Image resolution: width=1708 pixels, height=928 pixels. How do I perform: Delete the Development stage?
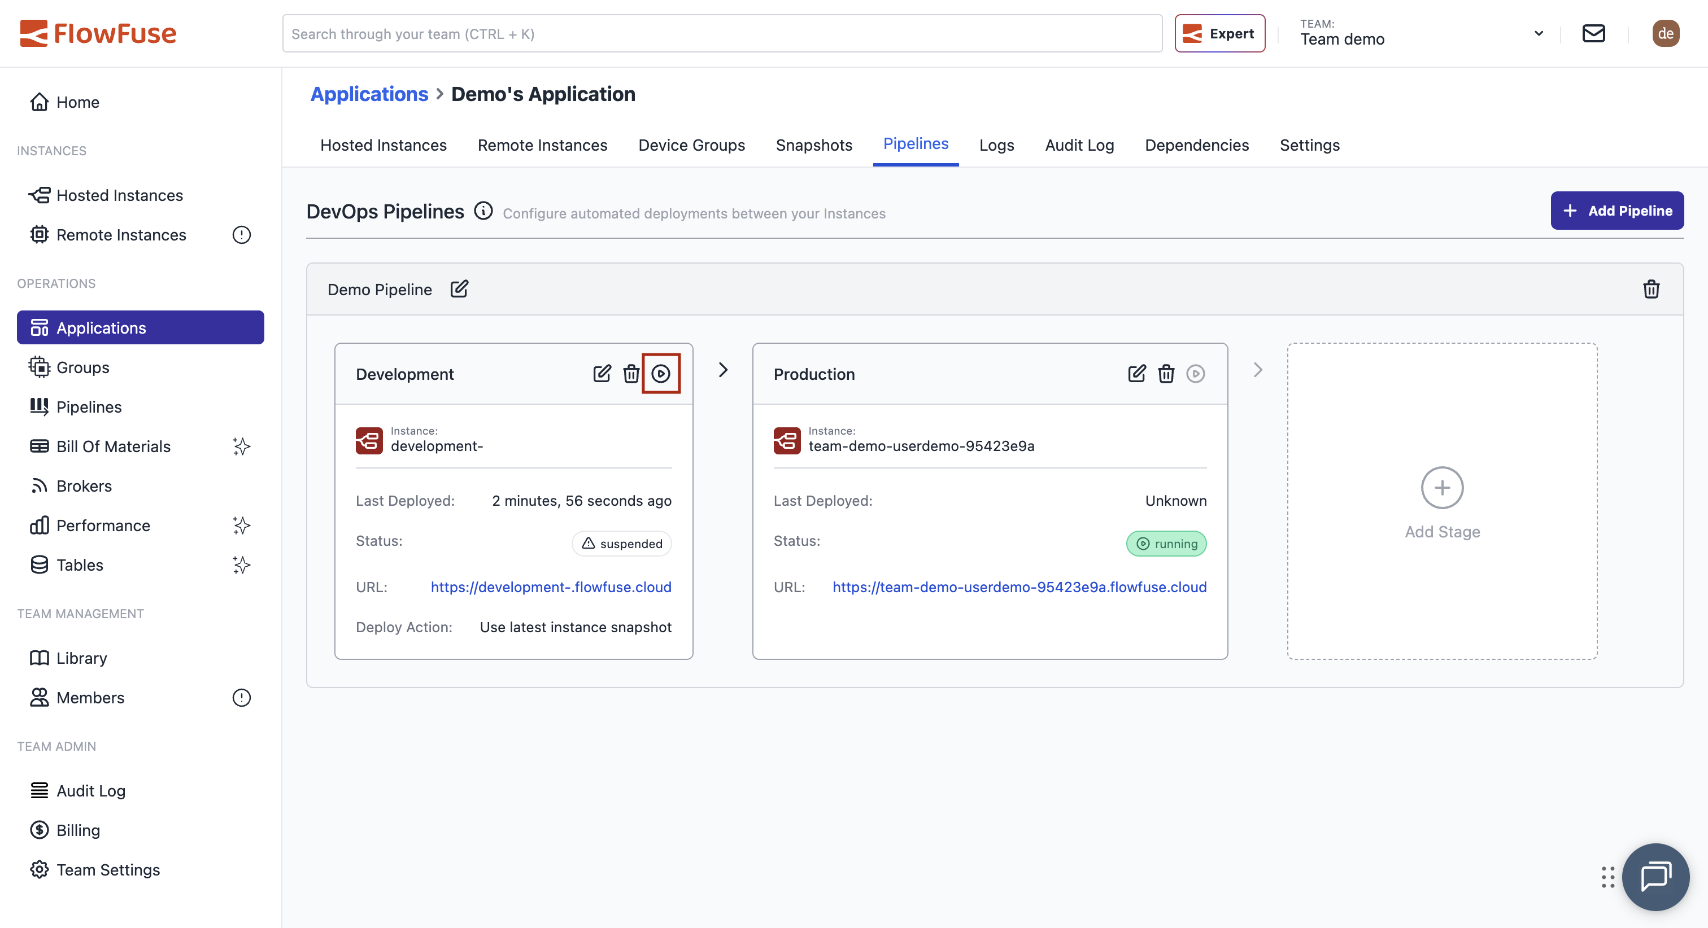[631, 374]
